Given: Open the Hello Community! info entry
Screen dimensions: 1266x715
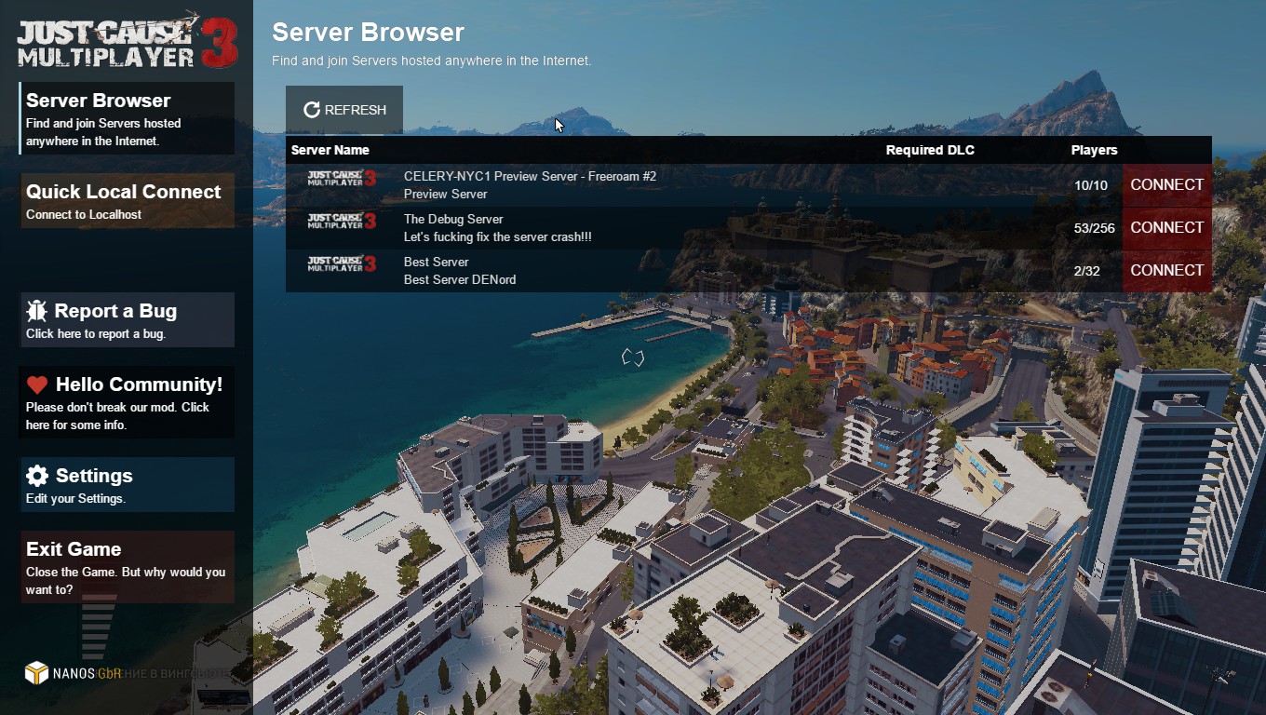Looking at the screenshot, I should pos(128,402).
